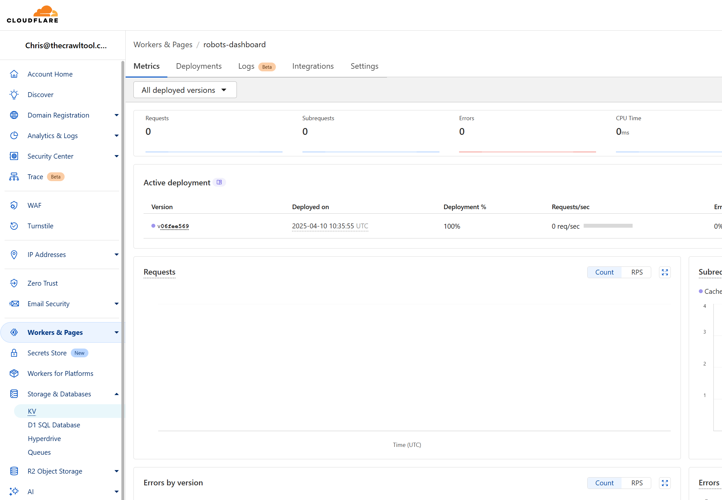Expand the Requests chart to fullscreen
The width and height of the screenshot is (722, 500).
pyautogui.click(x=665, y=272)
